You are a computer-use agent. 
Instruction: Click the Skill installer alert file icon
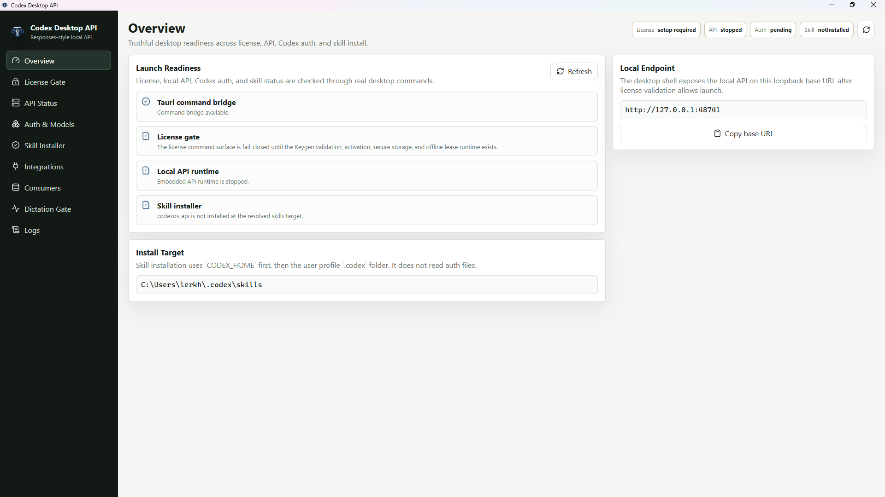click(146, 205)
